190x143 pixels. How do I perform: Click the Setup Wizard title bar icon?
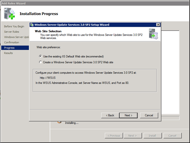coord(32,25)
